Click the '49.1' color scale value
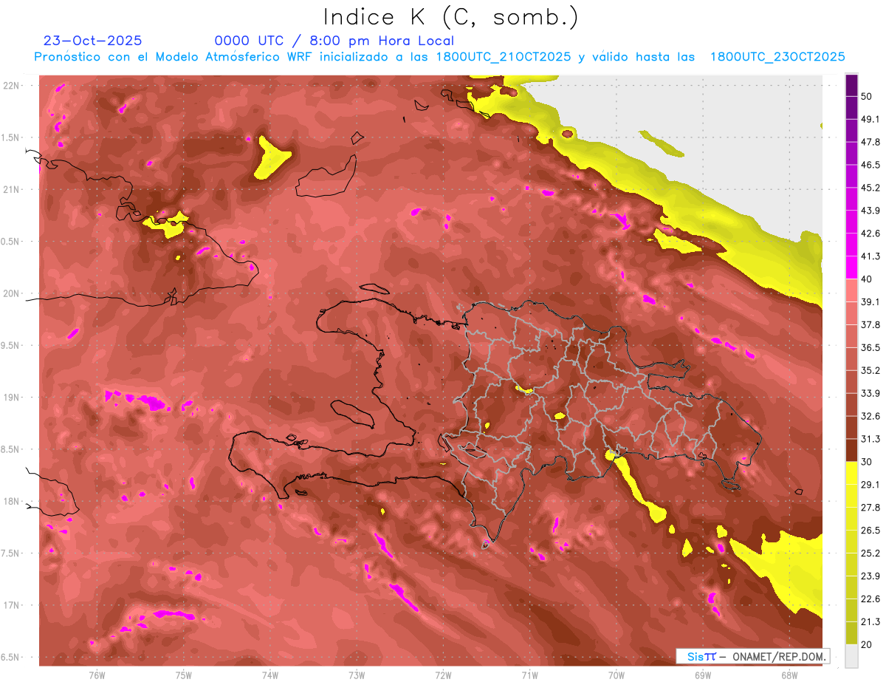The width and height of the screenshot is (886, 685). pyautogui.click(x=871, y=119)
